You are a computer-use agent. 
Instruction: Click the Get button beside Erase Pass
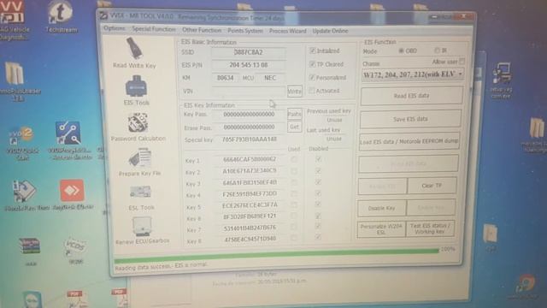294,127
